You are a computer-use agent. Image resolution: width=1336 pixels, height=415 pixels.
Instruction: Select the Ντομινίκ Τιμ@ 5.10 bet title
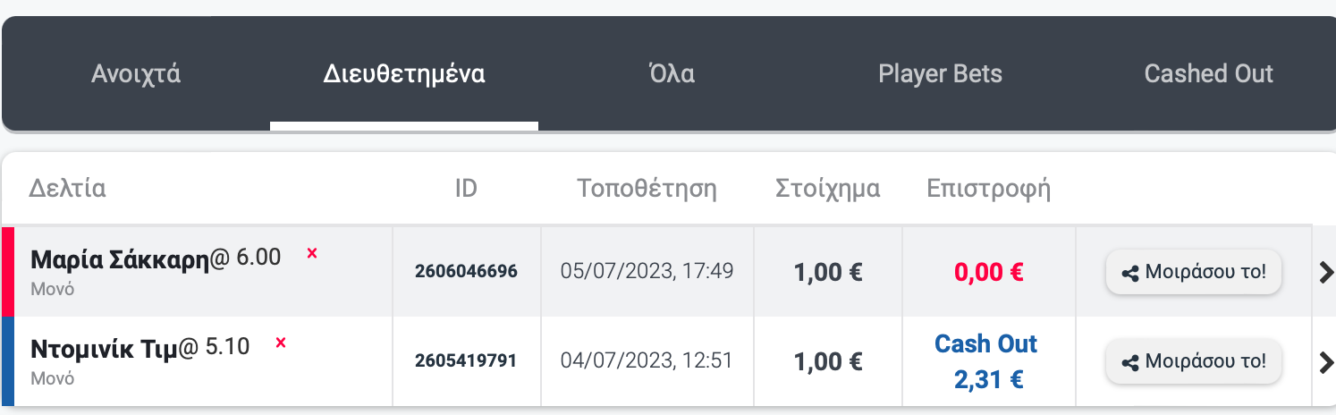140,348
